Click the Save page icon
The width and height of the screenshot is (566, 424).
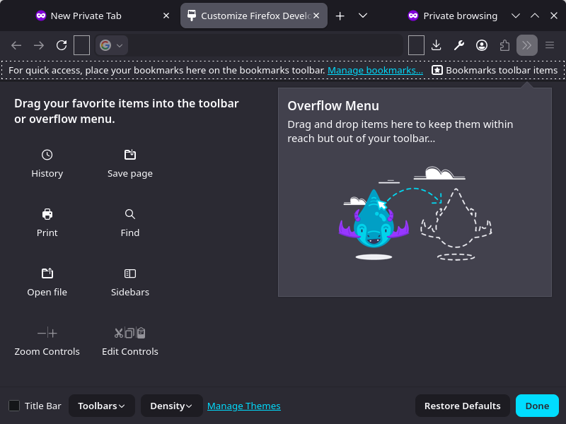129,155
